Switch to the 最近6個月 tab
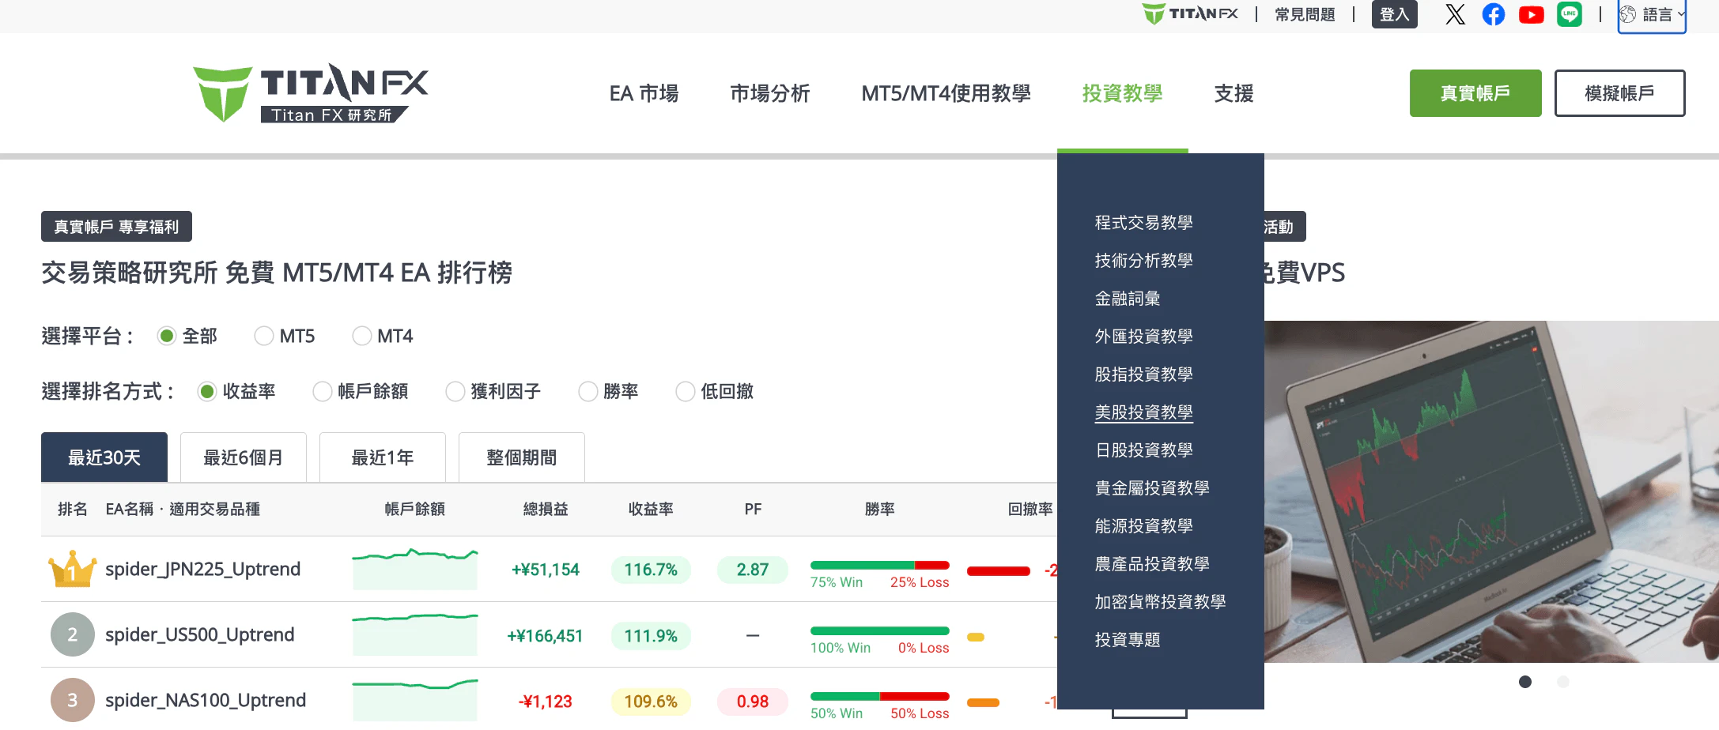This screenshot has height=730, width=1719. [243, 457]
